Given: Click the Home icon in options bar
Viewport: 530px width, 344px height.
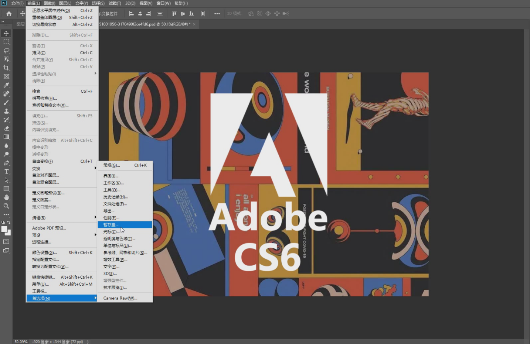Looking at the screenshot, I should (x=9, y=14).
